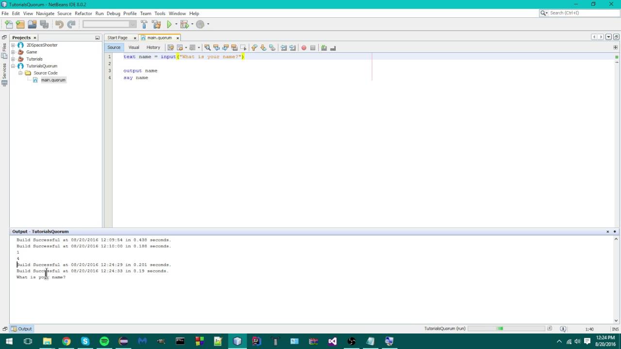Switch to Visual editor view
Viewport: 621px width, 349px height.
coord(134,48)
